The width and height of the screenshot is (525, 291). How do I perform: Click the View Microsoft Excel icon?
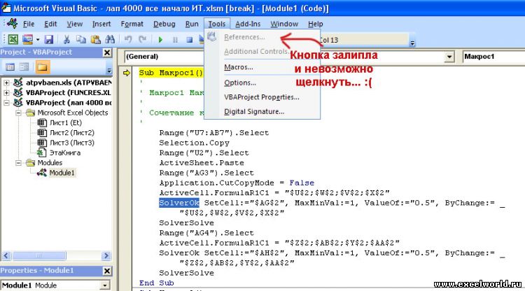13,40
